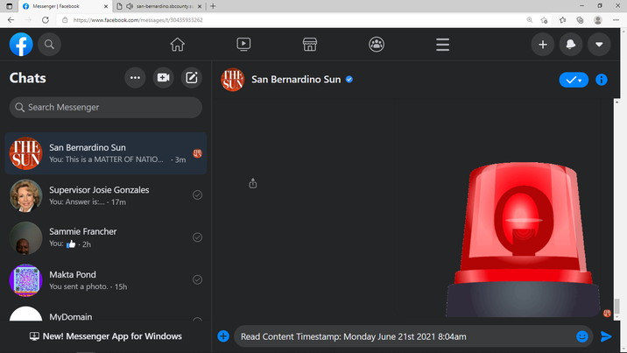Click delivered status icon for Sammie Francher
The image size is (627, 353).
coord(198,237)
